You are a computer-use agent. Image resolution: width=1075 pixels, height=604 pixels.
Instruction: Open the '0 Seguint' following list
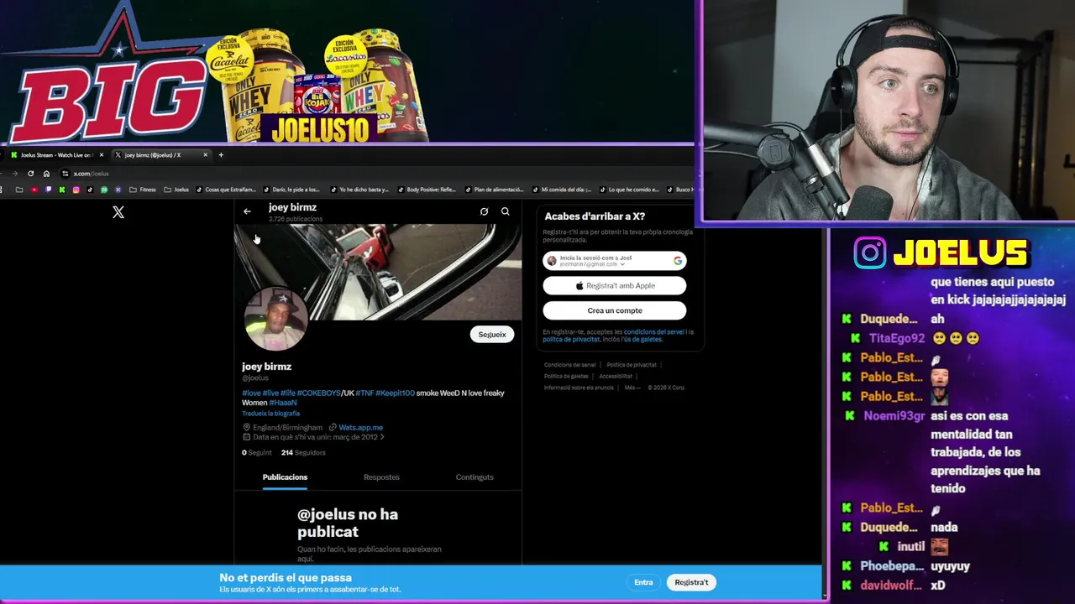coord(257,453)
